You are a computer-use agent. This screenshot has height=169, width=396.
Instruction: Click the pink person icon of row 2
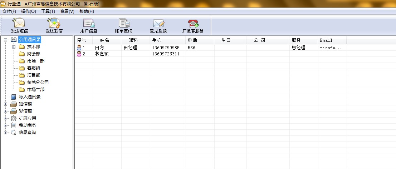tap(79, 54)
